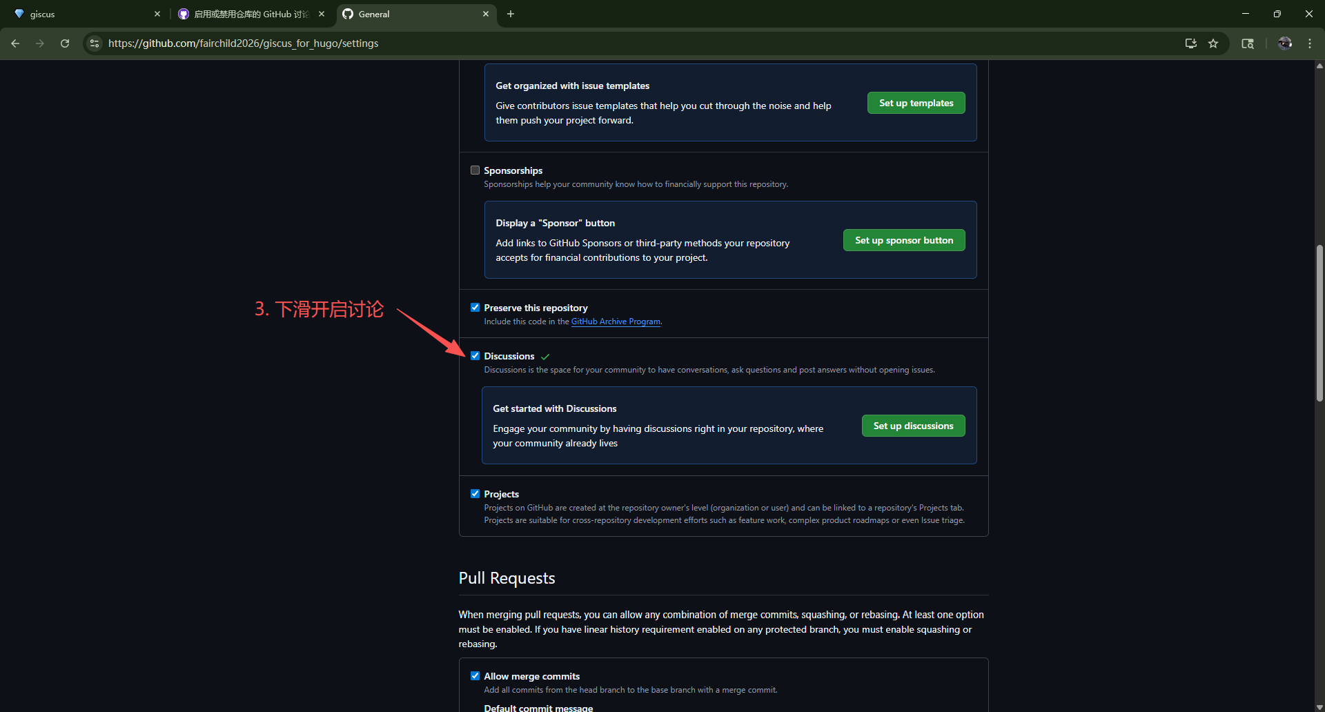
Task: Open the Chrome three-dot menu
Action: (x=1310, y=43)
